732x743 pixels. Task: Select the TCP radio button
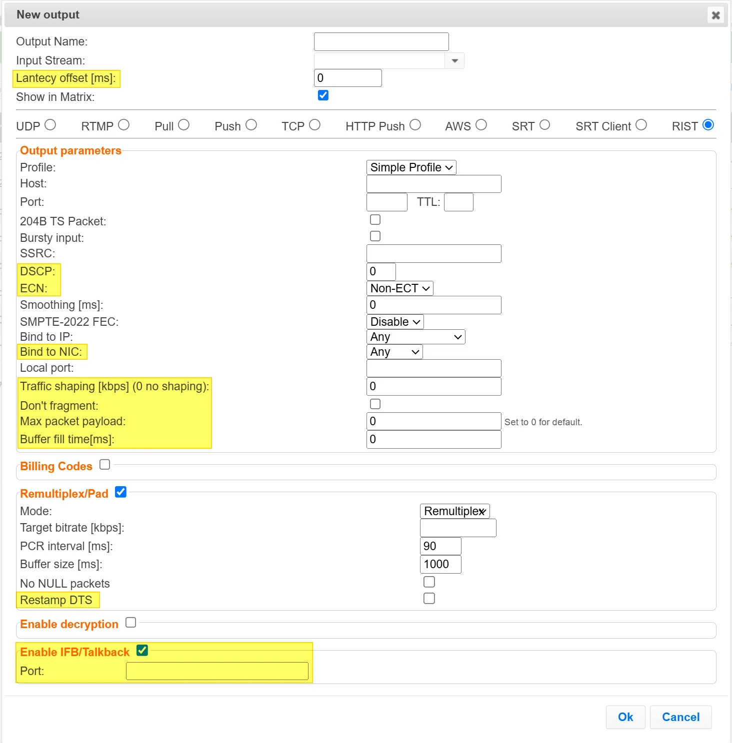[314, 125]
